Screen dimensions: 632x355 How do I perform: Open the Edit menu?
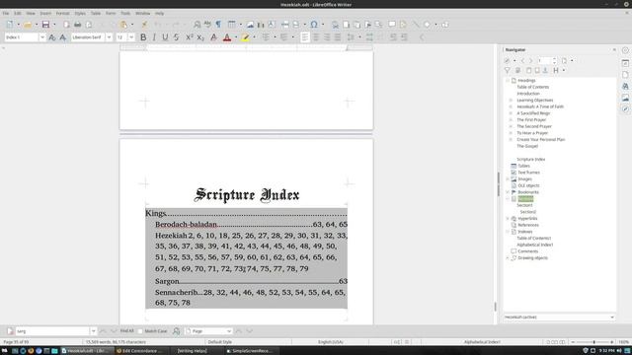(x=18, y=13)
